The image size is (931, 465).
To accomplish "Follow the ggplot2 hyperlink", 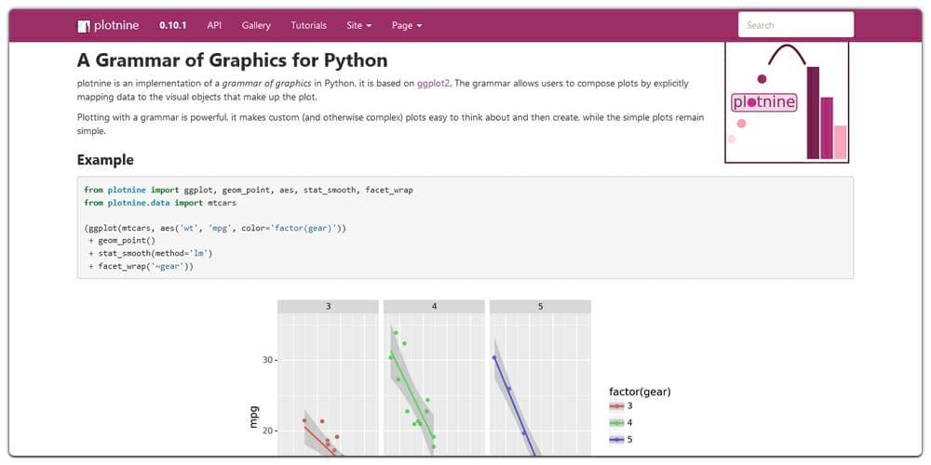I will pos(433,83).
